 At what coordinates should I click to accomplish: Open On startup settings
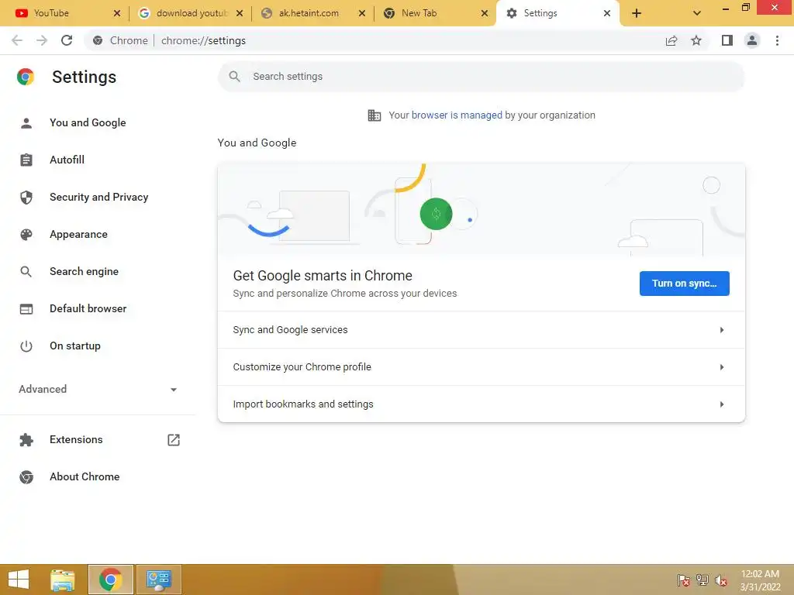tap(75, 346)
